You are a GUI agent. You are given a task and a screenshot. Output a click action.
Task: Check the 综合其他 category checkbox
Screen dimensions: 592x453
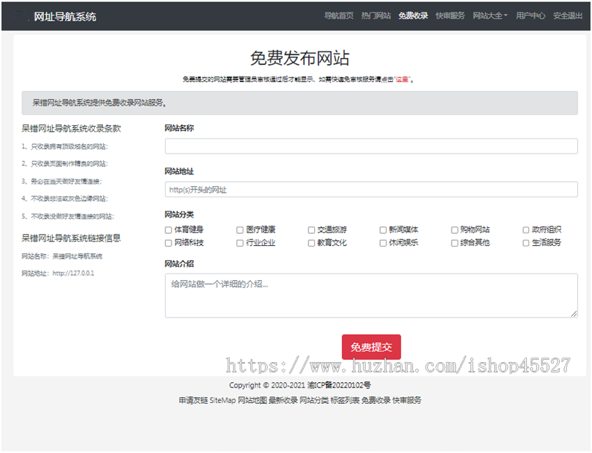coord(455,243)
